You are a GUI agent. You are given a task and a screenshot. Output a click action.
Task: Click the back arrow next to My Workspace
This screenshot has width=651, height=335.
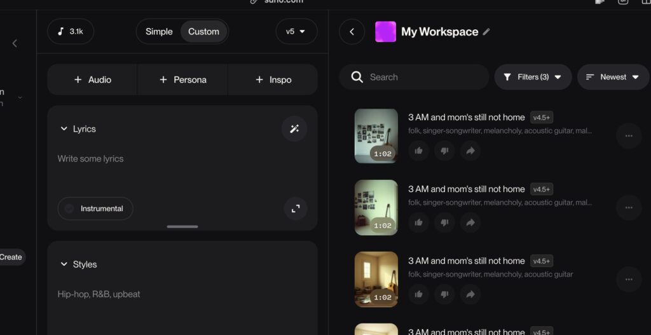click(352, 32)
